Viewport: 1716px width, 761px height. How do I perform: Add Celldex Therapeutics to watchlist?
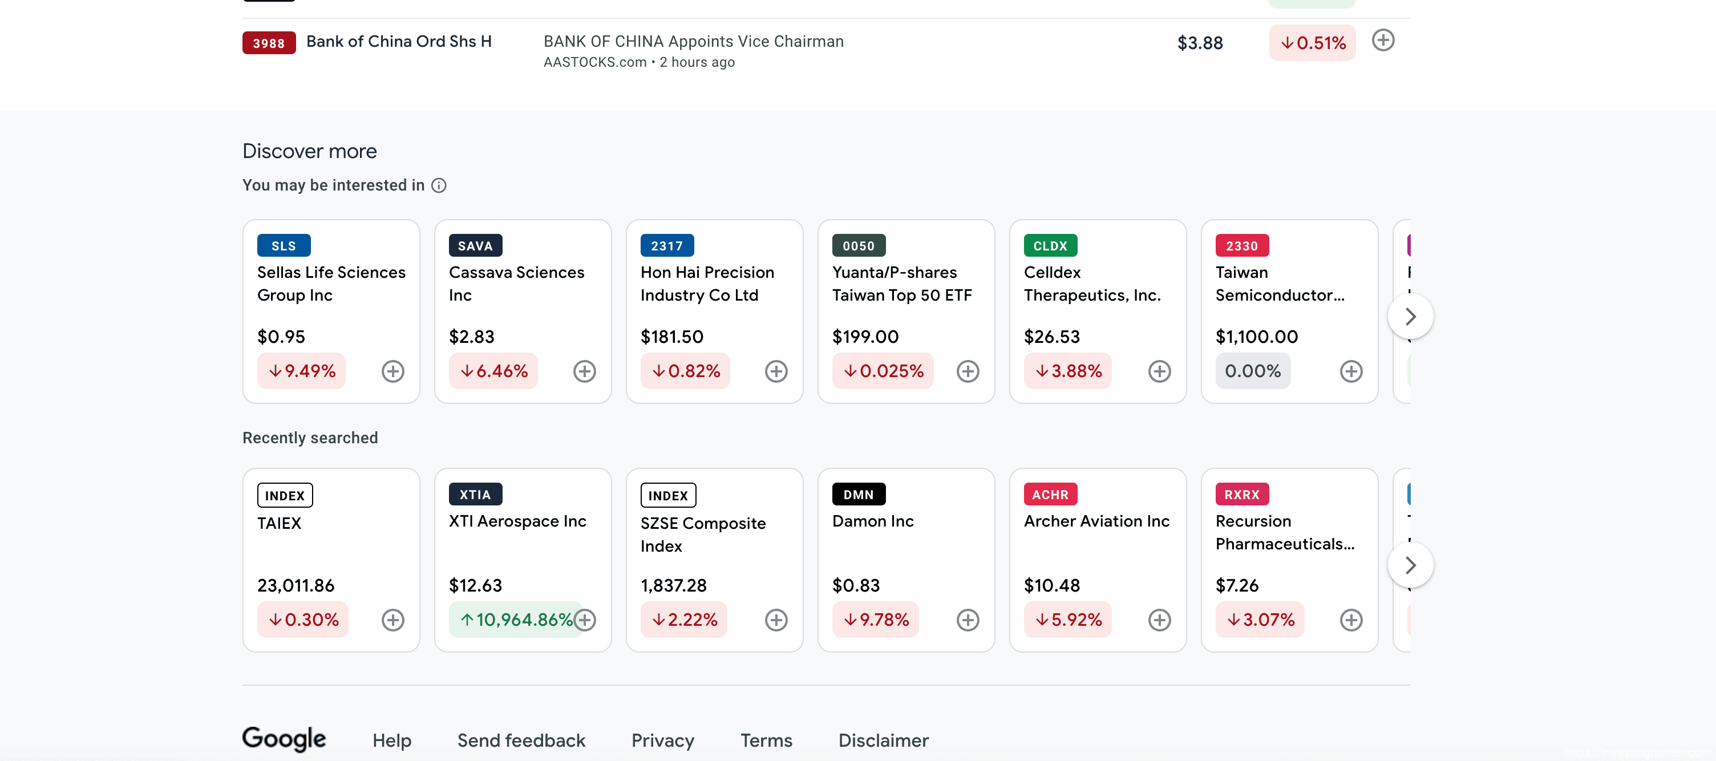[x=1159, y=371]
